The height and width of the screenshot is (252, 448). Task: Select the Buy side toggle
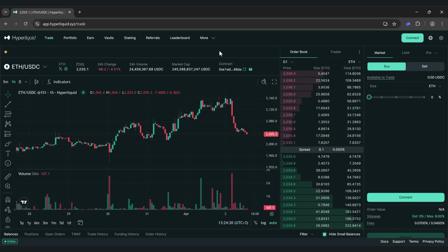pos(386,66)
